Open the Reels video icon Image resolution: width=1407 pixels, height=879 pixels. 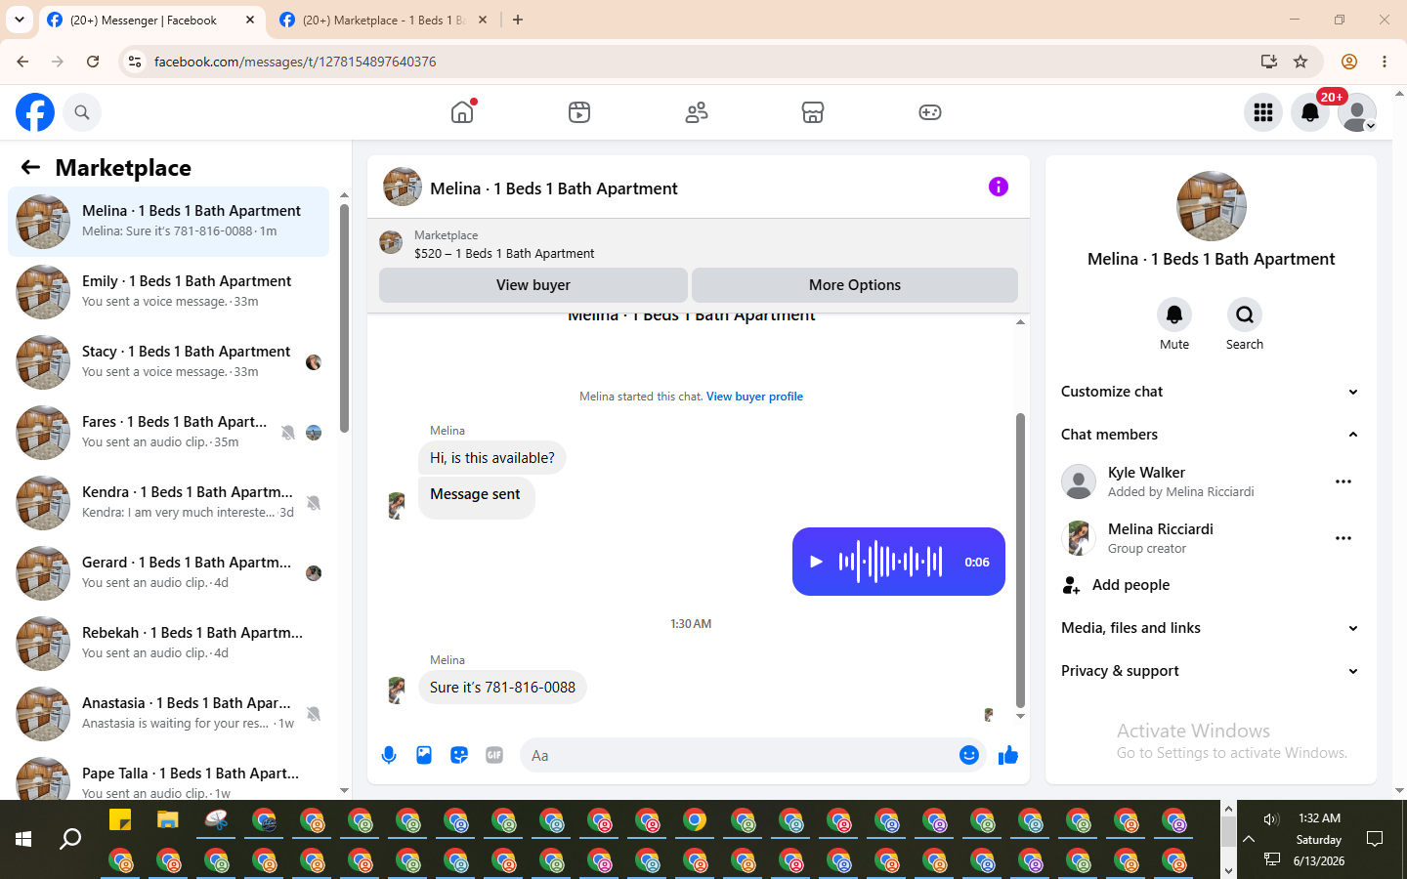coord(579,112)
